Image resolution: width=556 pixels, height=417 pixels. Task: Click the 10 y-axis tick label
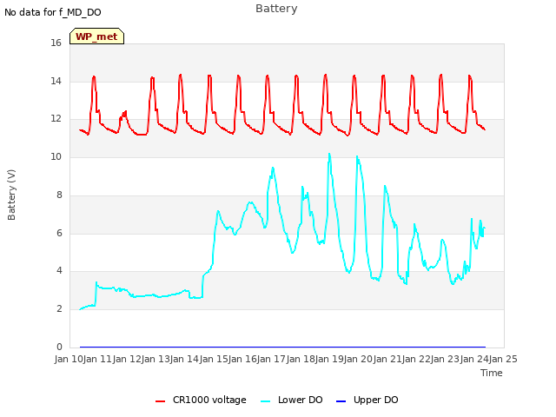56,156
